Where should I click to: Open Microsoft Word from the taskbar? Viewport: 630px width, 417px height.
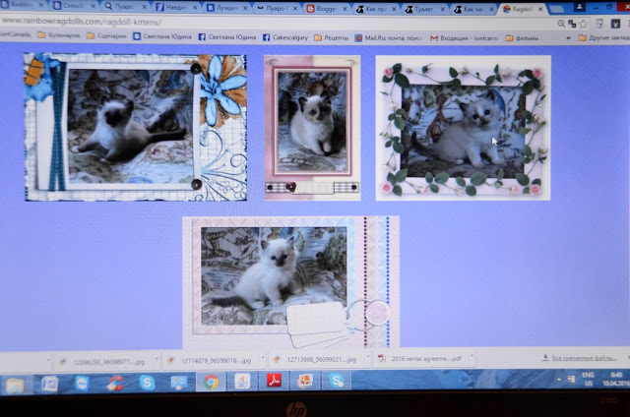pos(50,384)
